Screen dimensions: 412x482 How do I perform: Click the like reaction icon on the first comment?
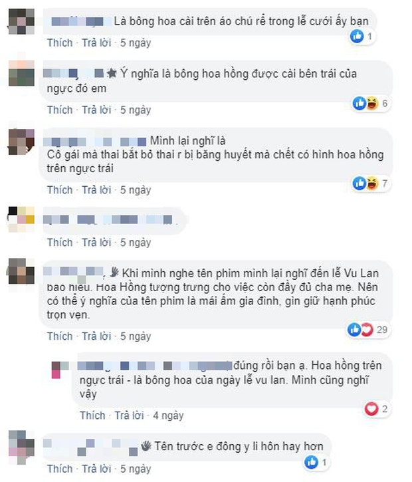tap(357, 37)
